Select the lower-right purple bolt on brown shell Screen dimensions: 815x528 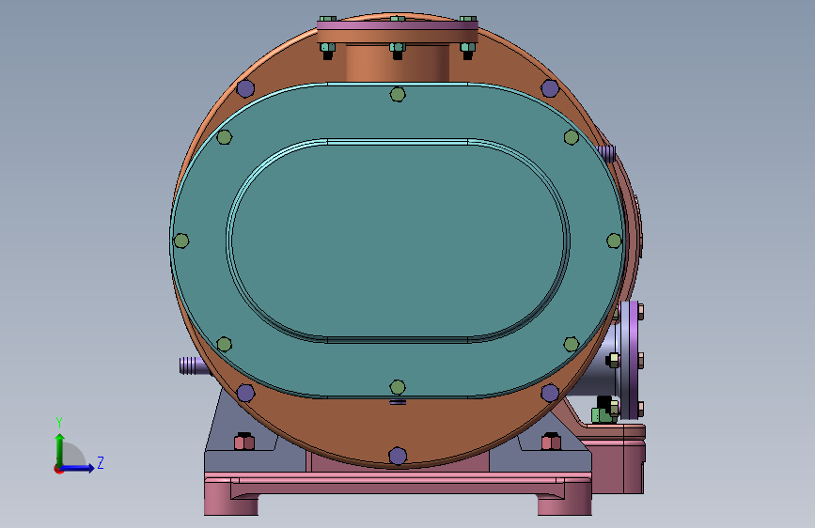click(550, 393)
